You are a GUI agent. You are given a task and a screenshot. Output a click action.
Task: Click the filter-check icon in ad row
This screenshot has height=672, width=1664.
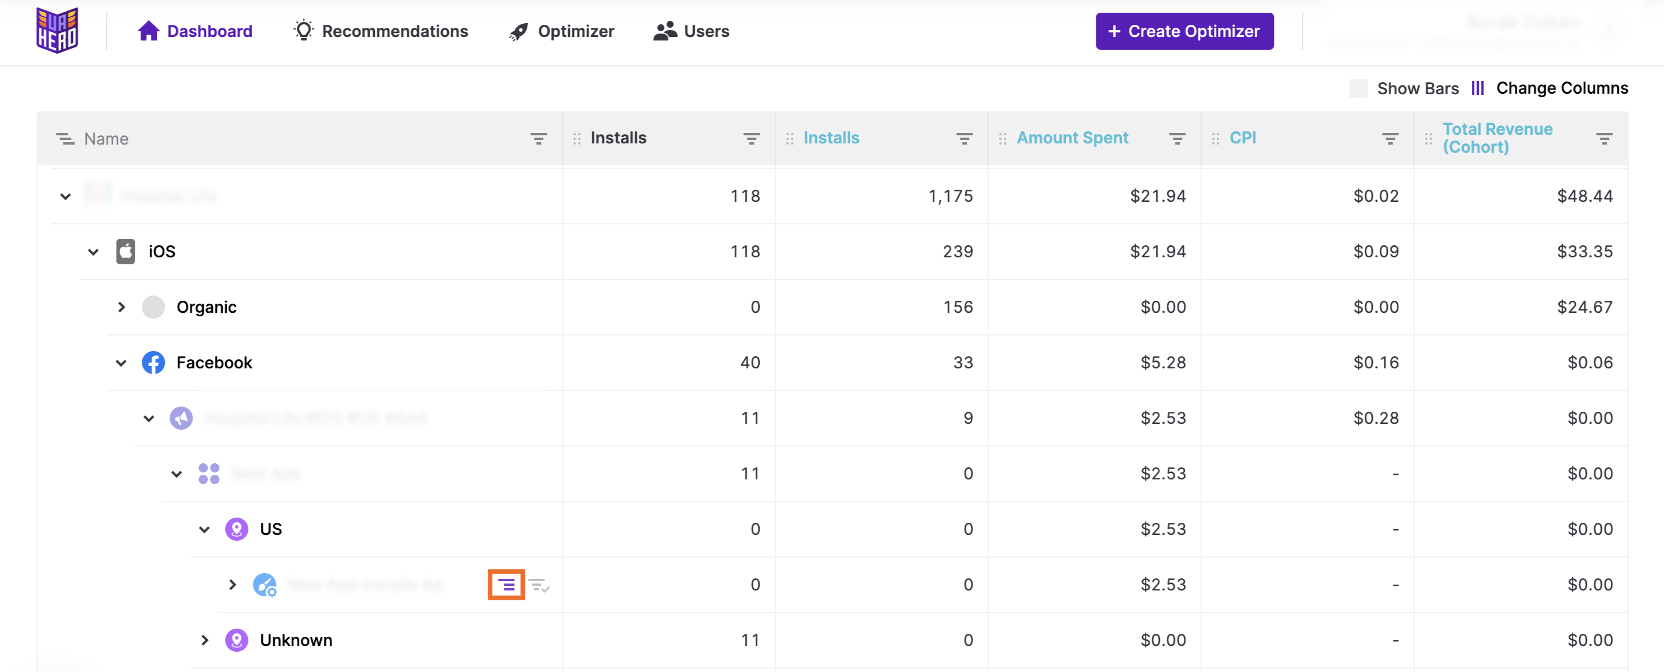coord(539,585)
